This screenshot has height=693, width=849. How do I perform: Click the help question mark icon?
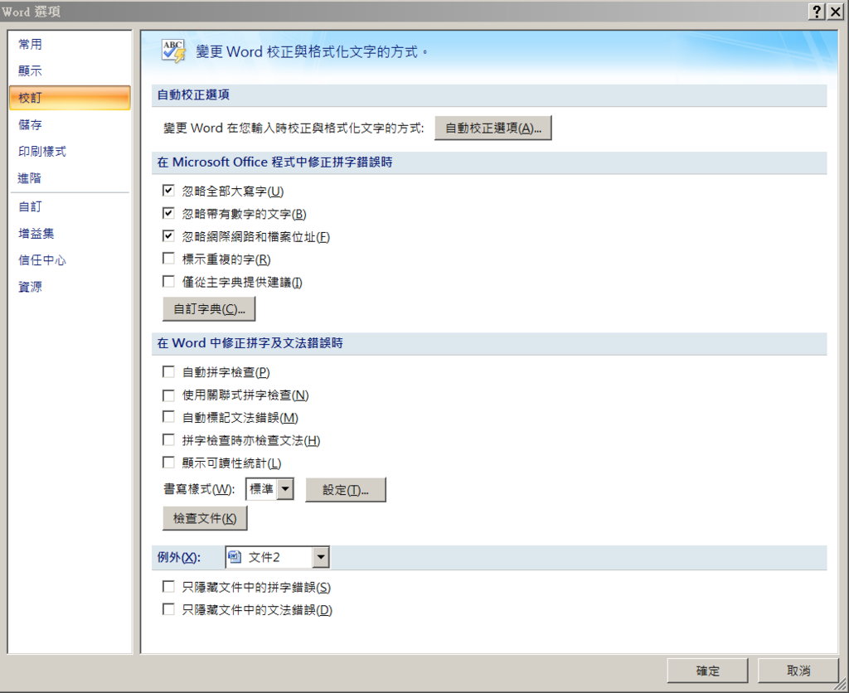816,11
